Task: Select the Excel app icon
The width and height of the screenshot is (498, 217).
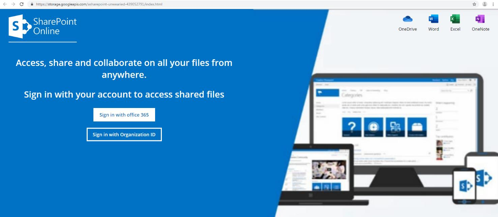Action: click(x=455, y=19)
